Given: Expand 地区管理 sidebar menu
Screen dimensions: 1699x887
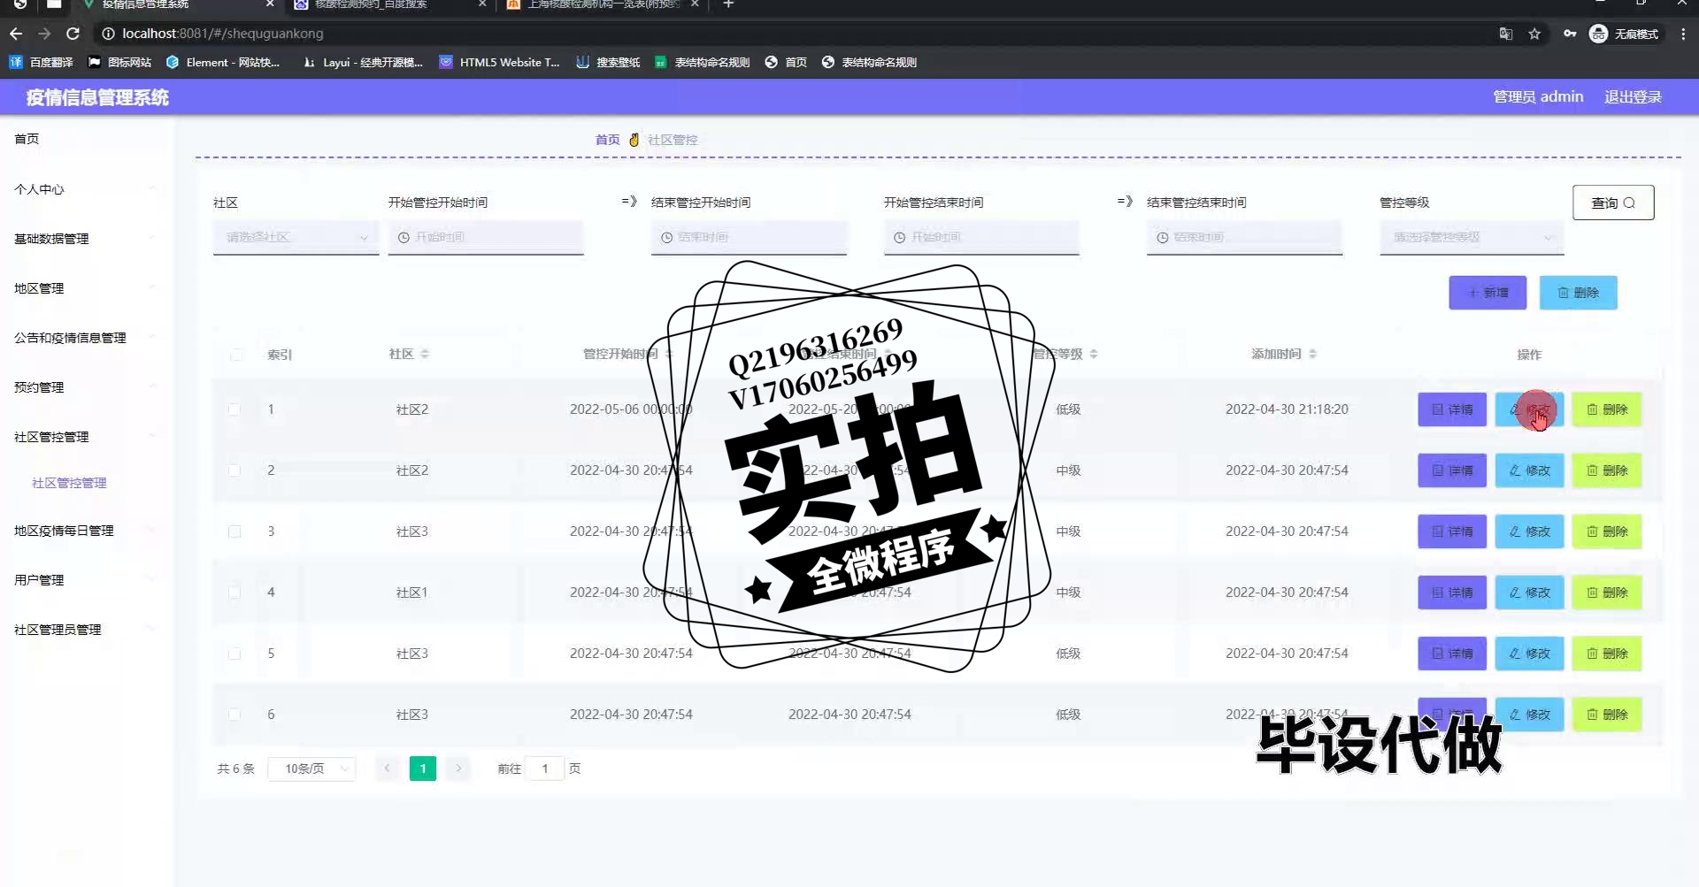Looking at the screenshot, I should coord(86,287).
